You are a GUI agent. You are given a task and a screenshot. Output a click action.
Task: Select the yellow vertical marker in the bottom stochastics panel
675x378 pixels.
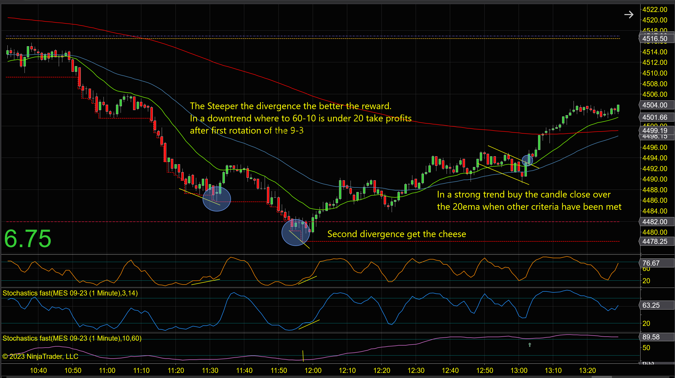click(303, 356)
